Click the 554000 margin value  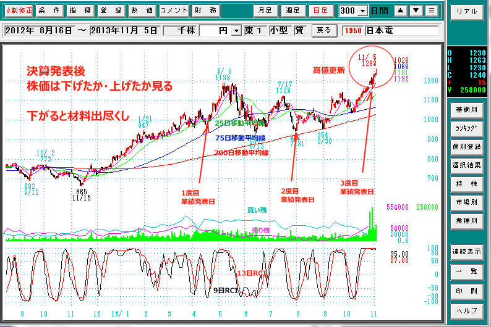[x=398, y=207]
